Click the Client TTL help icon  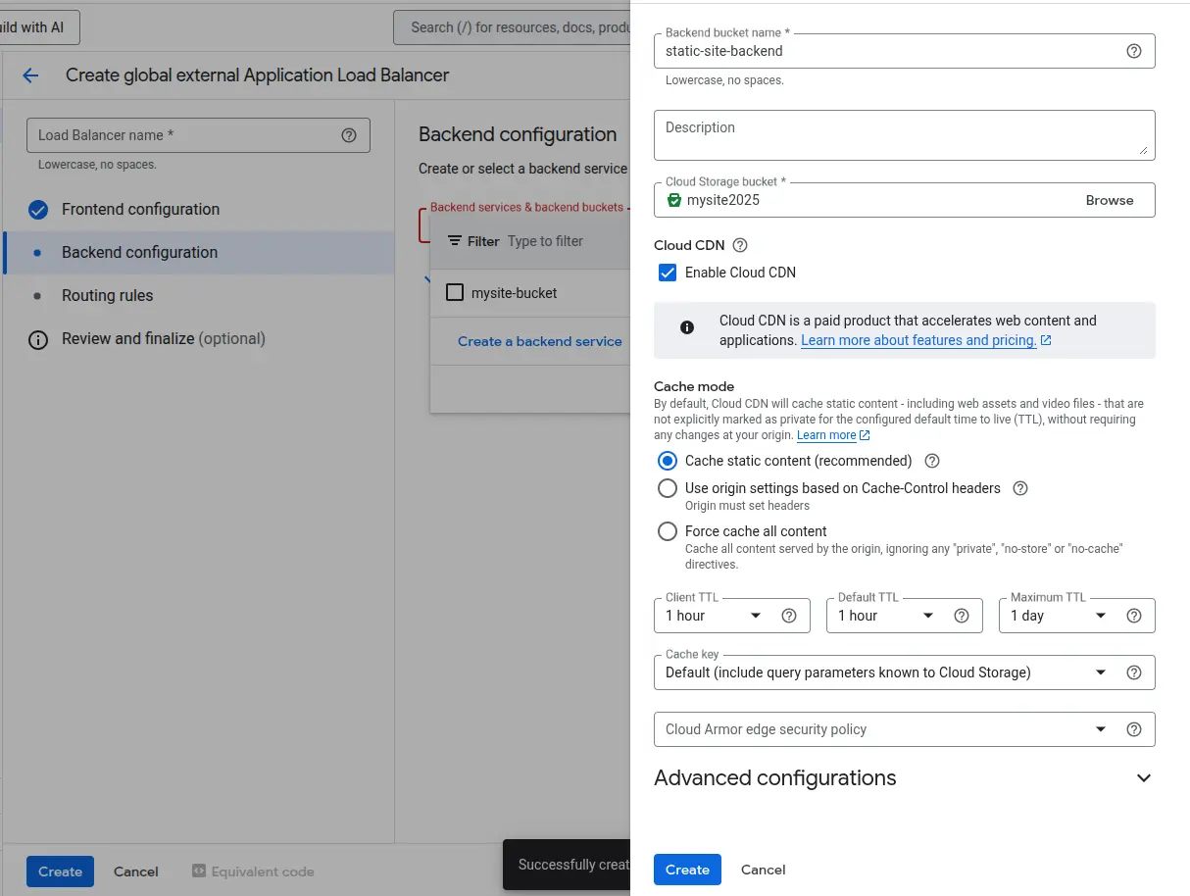point(789,615)
